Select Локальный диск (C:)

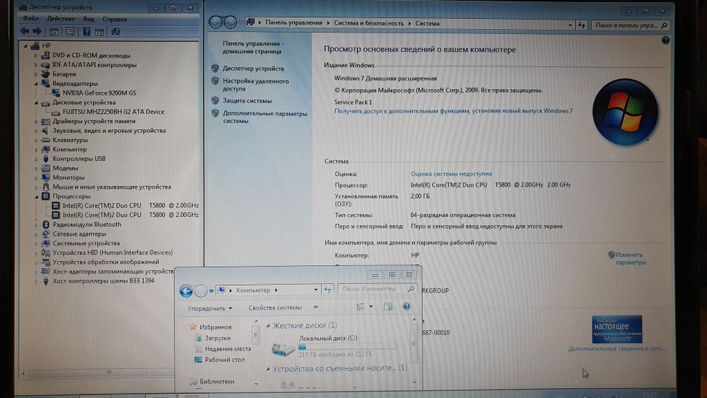[x=334, y=346]
